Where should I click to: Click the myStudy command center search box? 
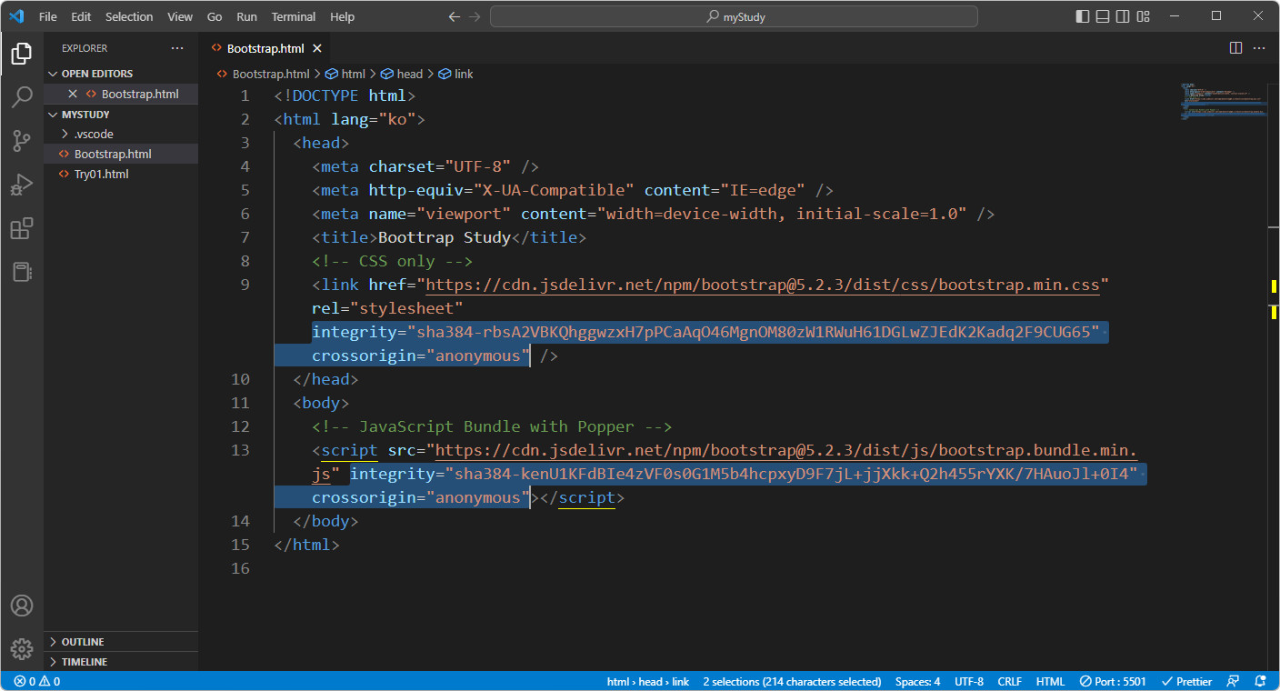(x=734, y=16)
